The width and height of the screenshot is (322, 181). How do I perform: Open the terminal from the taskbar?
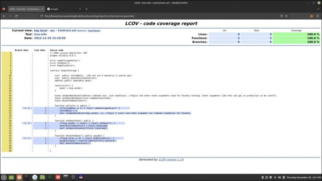tap(26, 177)
